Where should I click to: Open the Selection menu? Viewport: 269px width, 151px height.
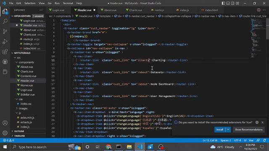30,3
